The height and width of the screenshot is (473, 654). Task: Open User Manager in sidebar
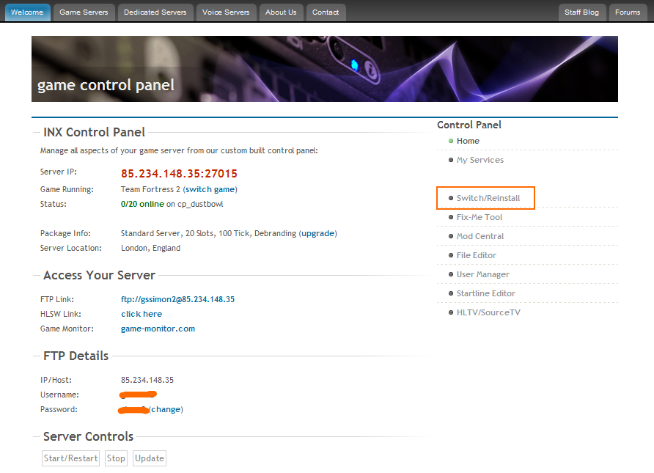[x=483, y=274]
